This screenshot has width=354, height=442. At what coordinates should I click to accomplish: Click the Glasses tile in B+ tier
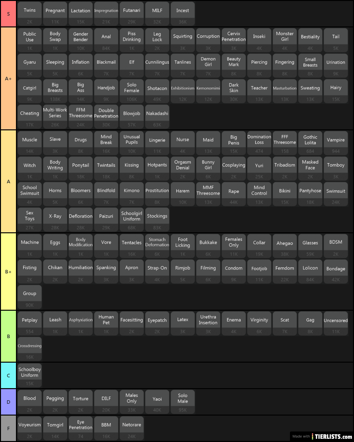pyautogui.click(x=310, y=246)
